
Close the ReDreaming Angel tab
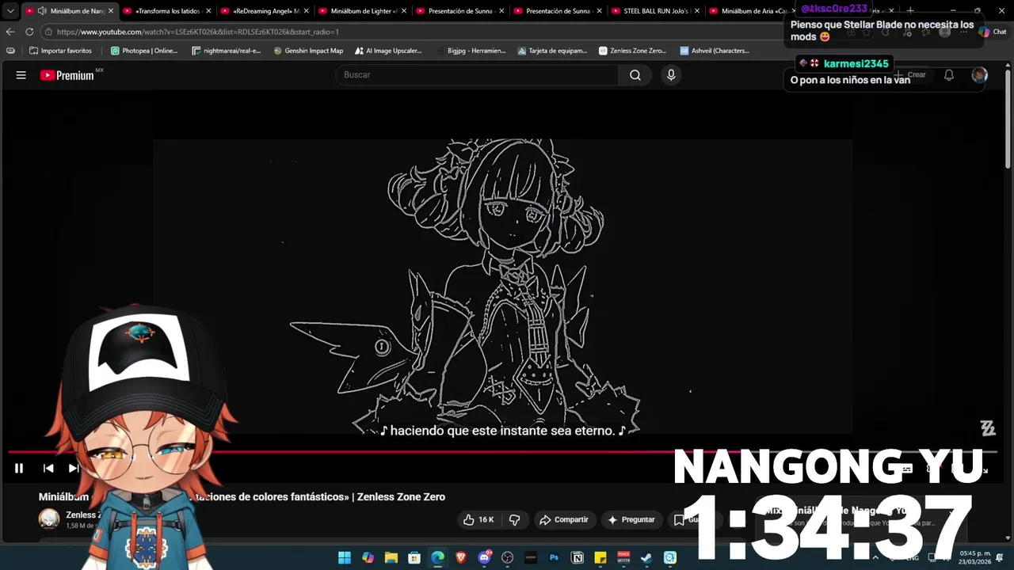pos(306,11)
